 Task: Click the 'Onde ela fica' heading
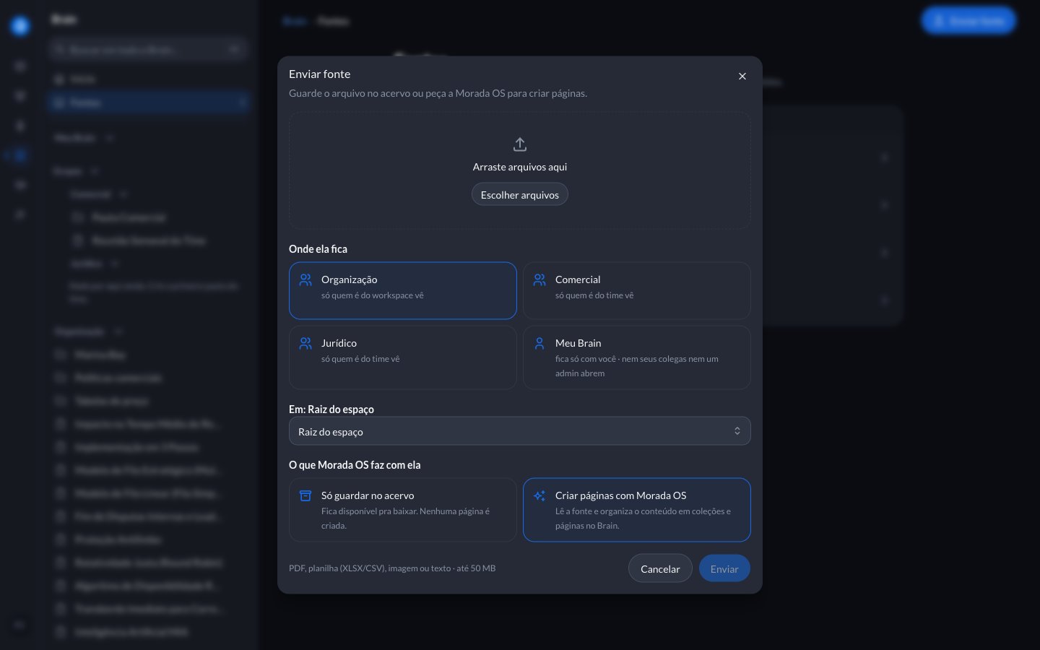tap(318, 249)
